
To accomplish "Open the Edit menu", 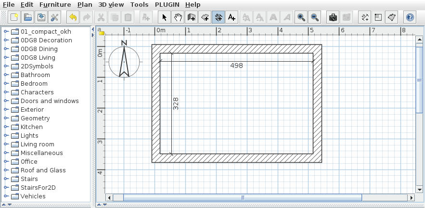I will (27, 5).
